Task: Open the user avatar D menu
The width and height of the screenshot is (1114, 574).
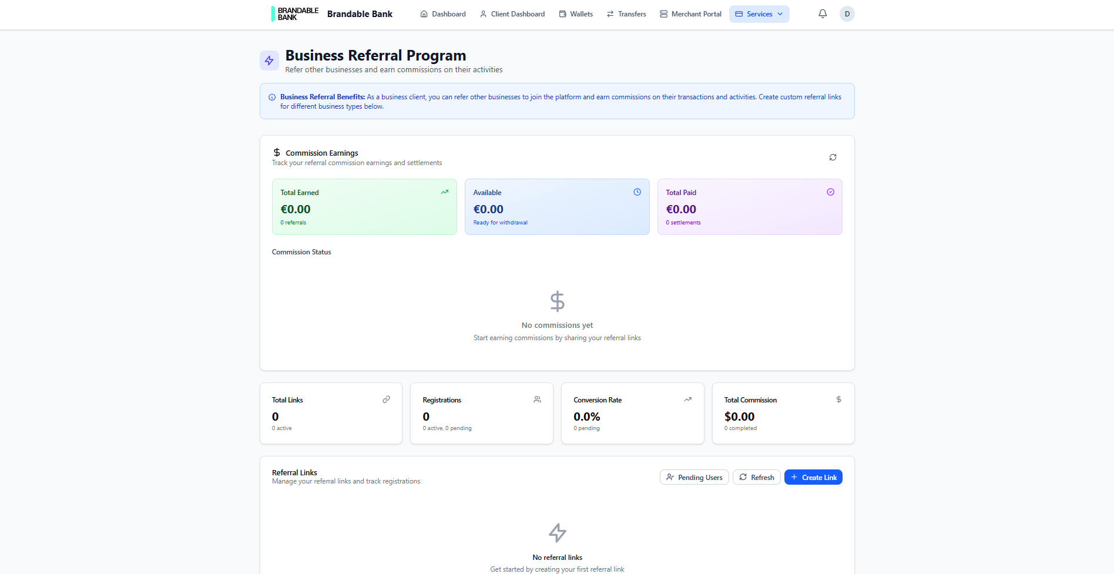Action: [x=847, y=14]
